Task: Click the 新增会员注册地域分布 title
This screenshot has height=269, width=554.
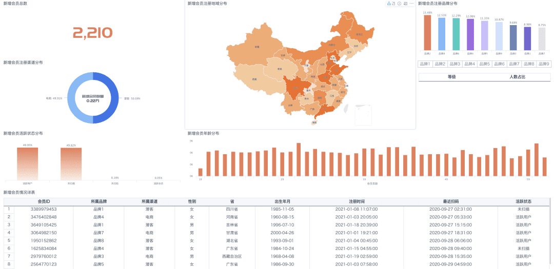Action: point(207,3)
